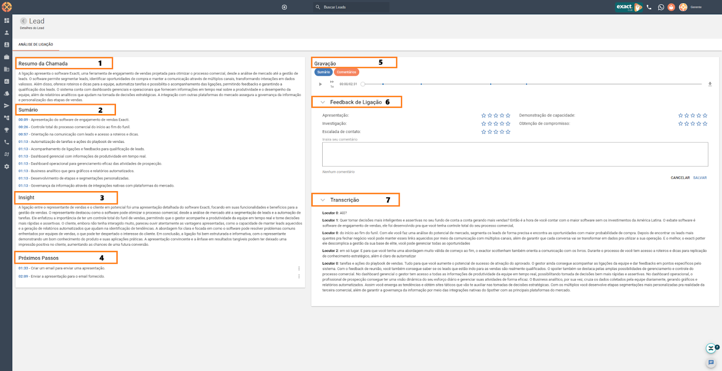Open options menu for 'Enviar a apresentação' step
Screen dimensions: 722x371
coord(299,277)
